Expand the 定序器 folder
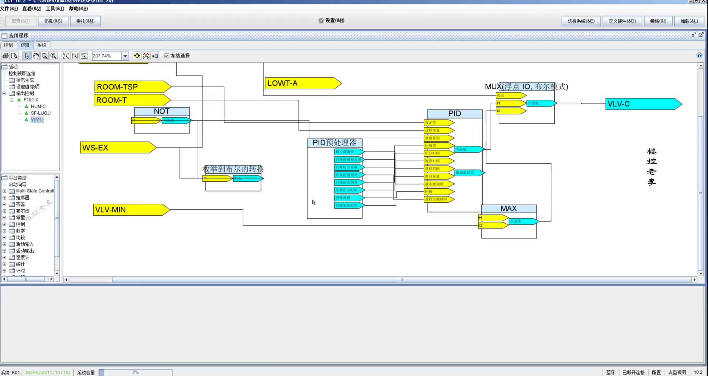708x376 pixels. [x=4, y=198]
